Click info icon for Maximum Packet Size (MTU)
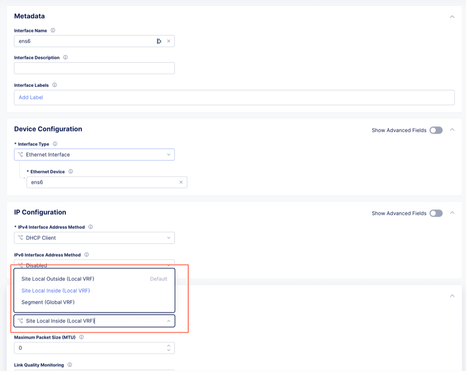 (x=82, y=337)
